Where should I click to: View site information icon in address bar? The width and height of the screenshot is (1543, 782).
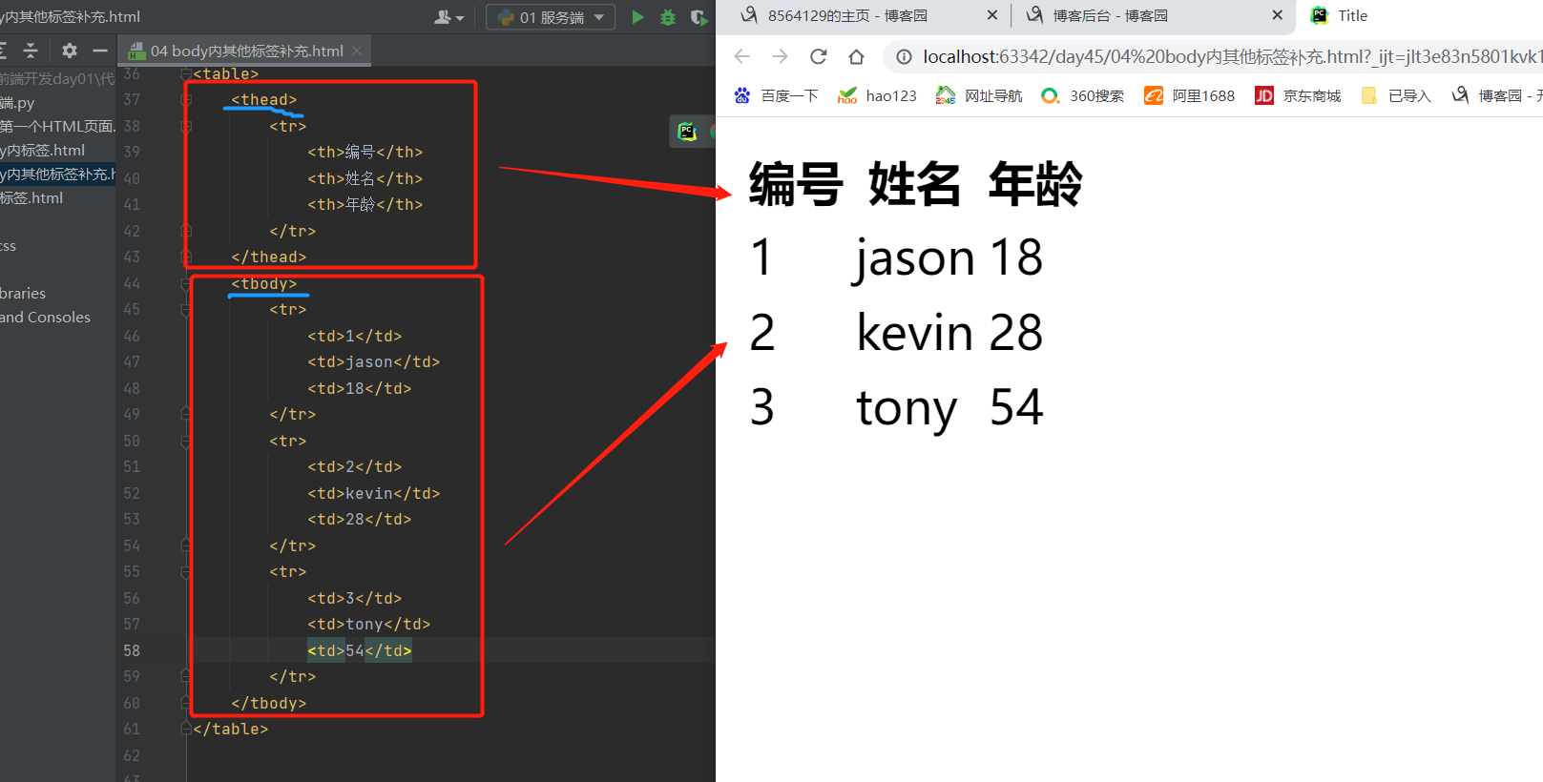point(904,57)
